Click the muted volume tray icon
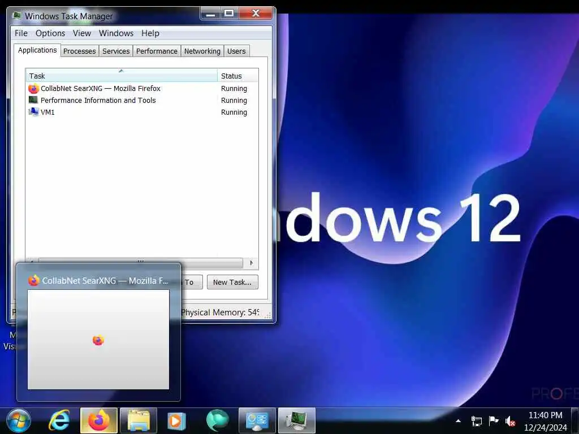 511,420
